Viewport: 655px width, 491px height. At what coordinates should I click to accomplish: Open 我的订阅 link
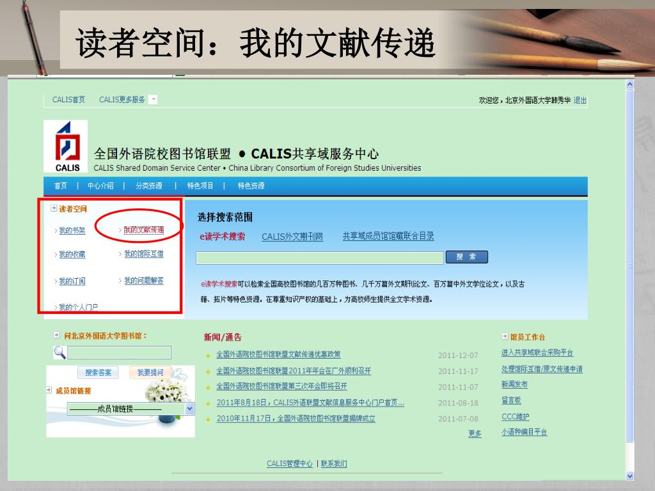click(72, 281)
